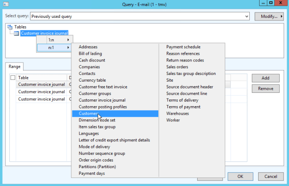
Task: Select Payment days entry
Action: click(91, 173)
